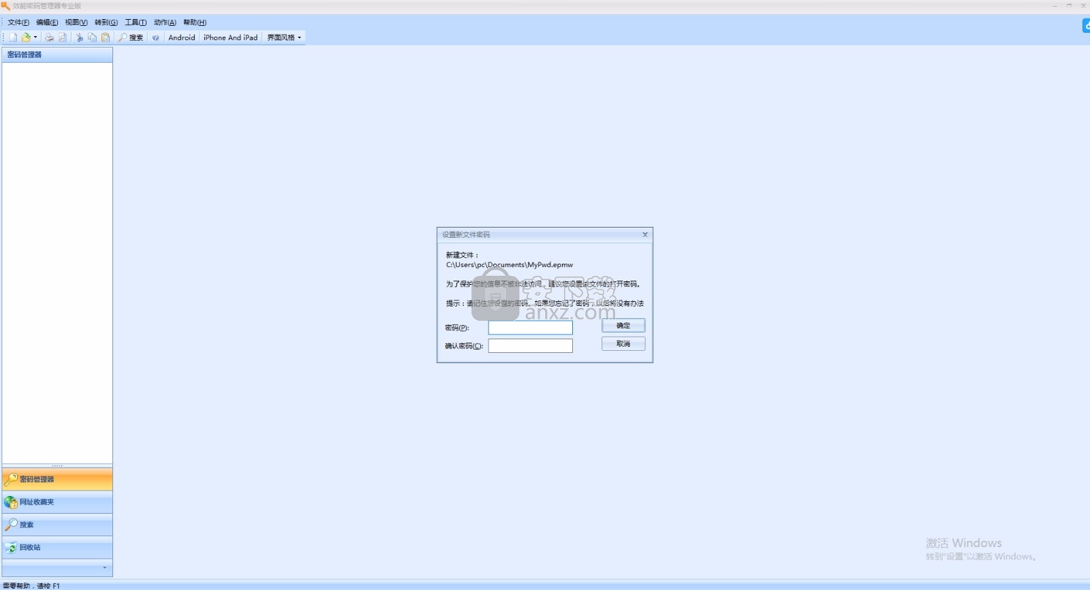Click the 密码(P) password input field

(x=530, y=328)
